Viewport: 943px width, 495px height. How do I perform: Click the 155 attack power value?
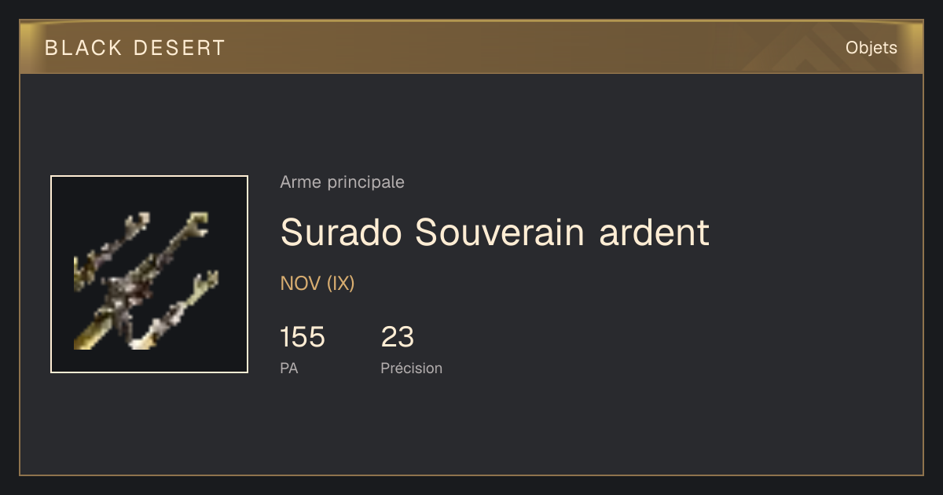click(302, 337)
